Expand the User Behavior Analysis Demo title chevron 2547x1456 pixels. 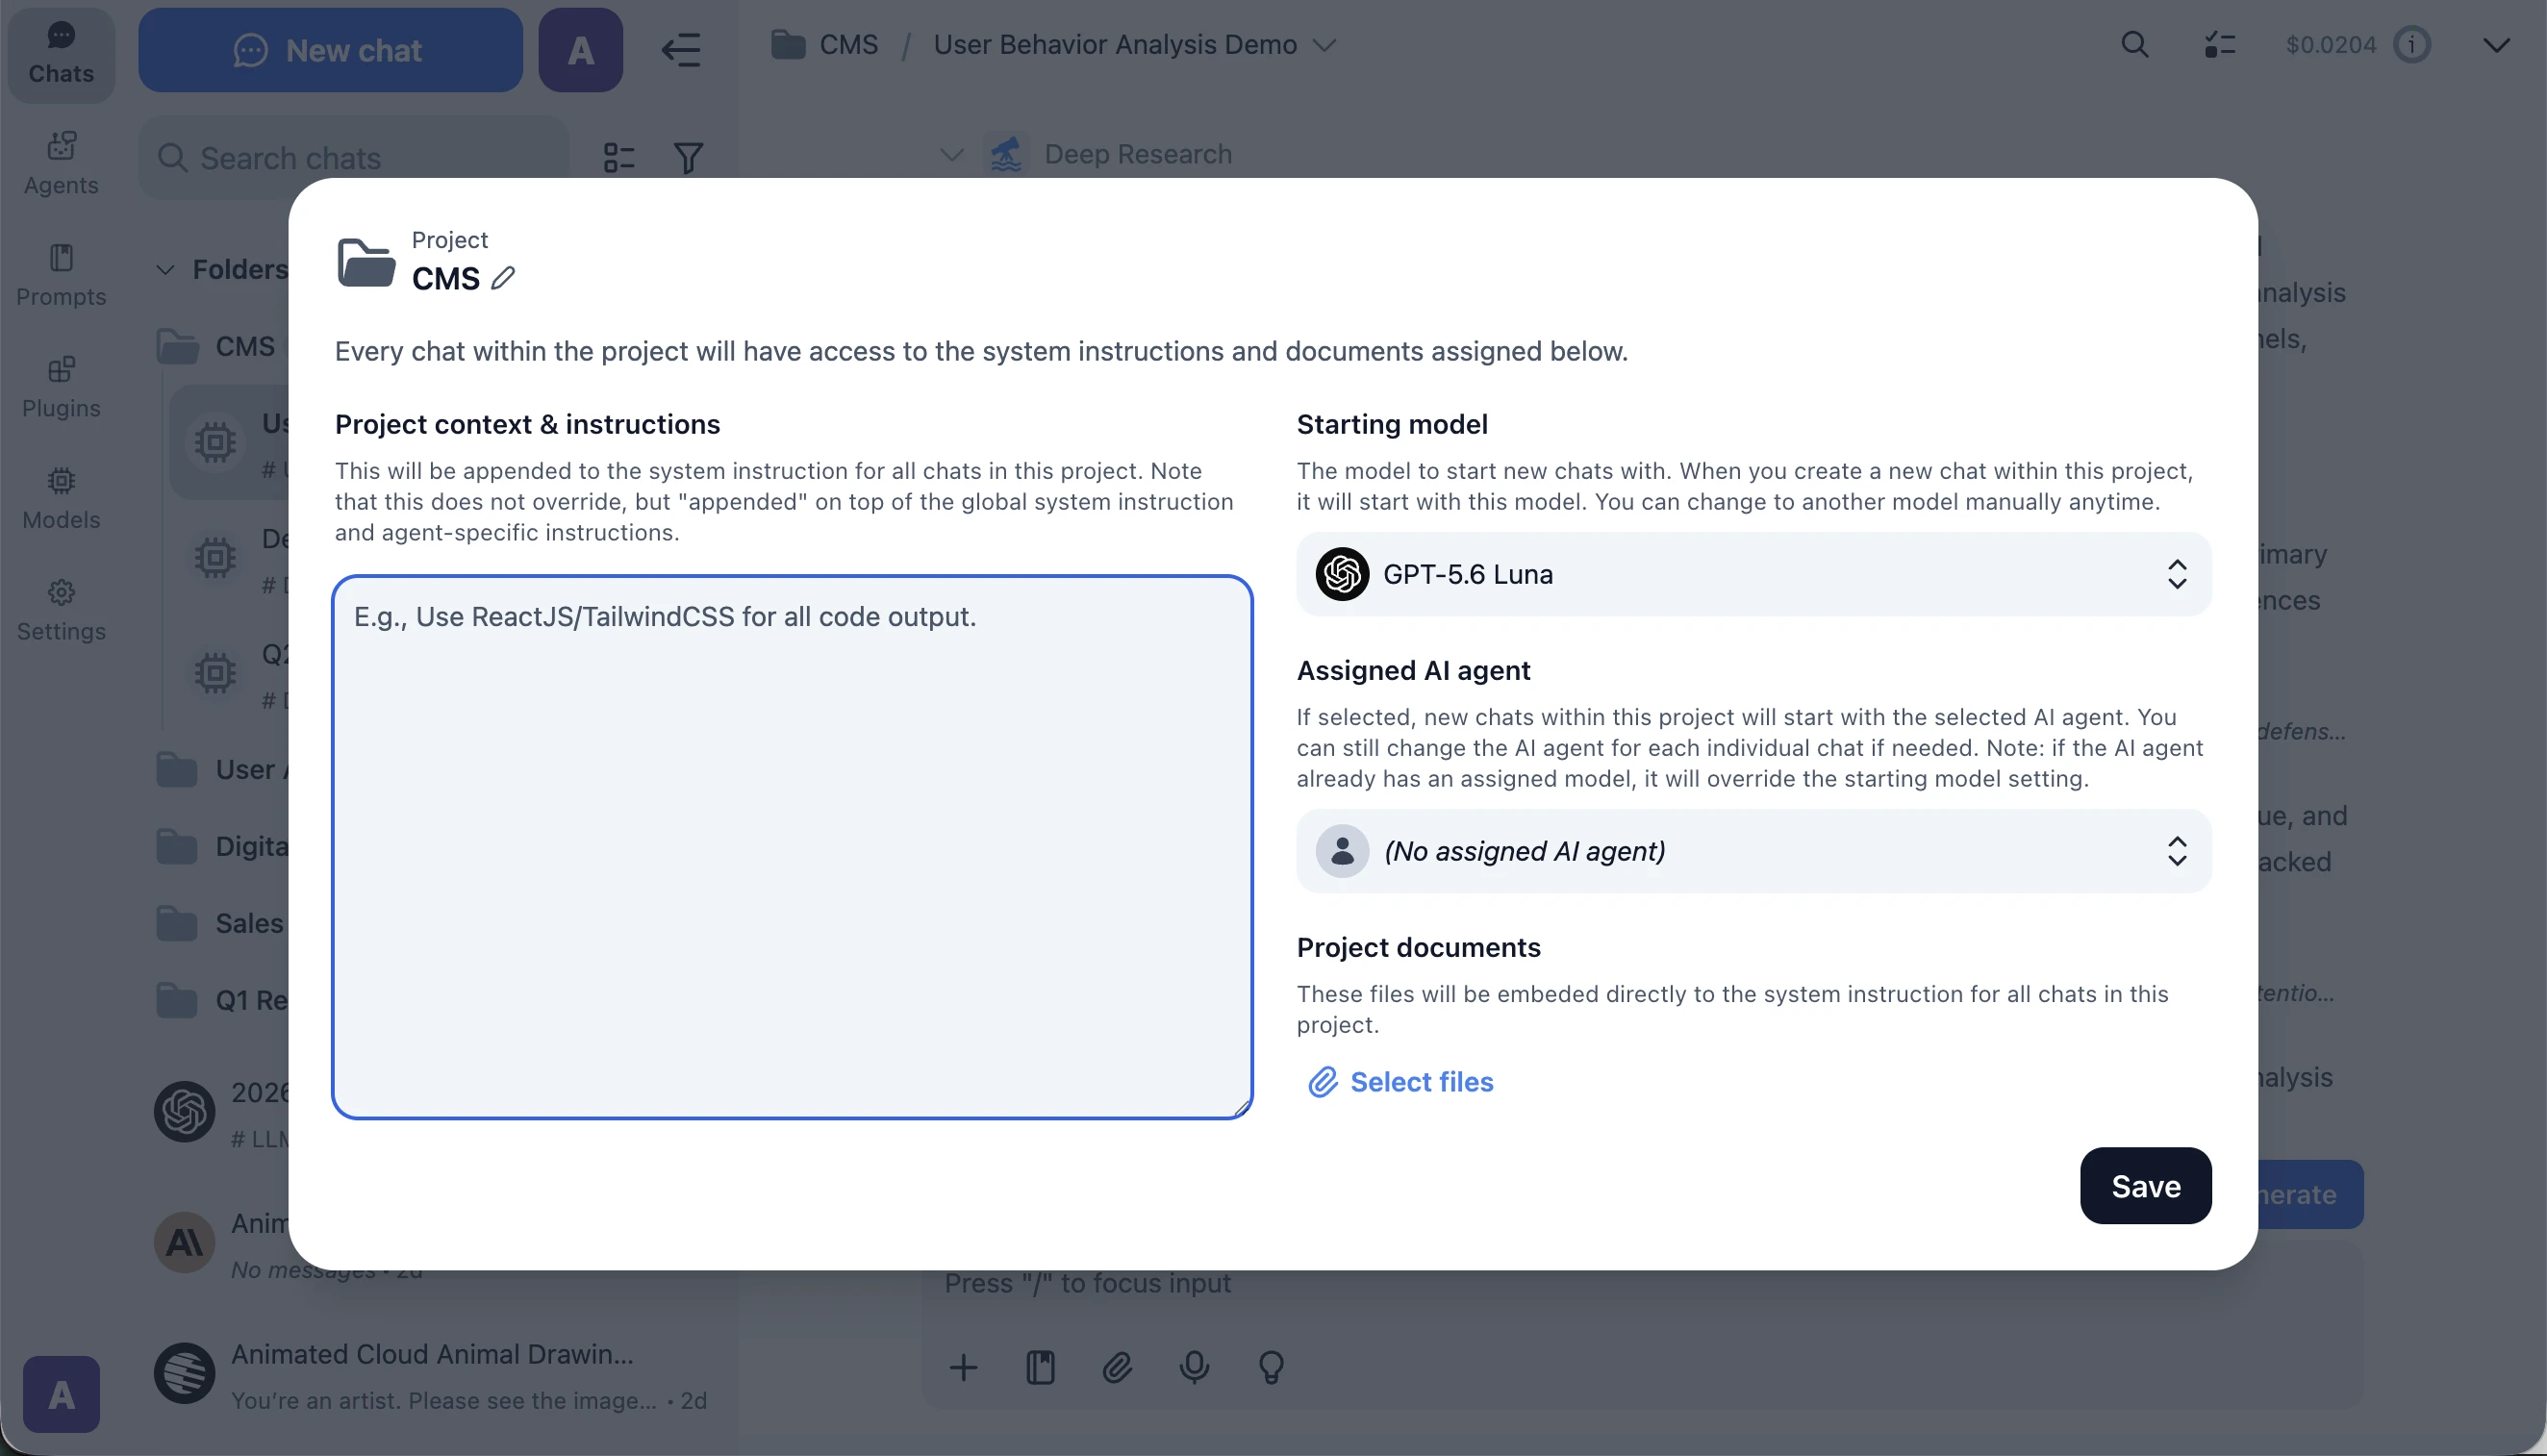[x=1324, y=45]
